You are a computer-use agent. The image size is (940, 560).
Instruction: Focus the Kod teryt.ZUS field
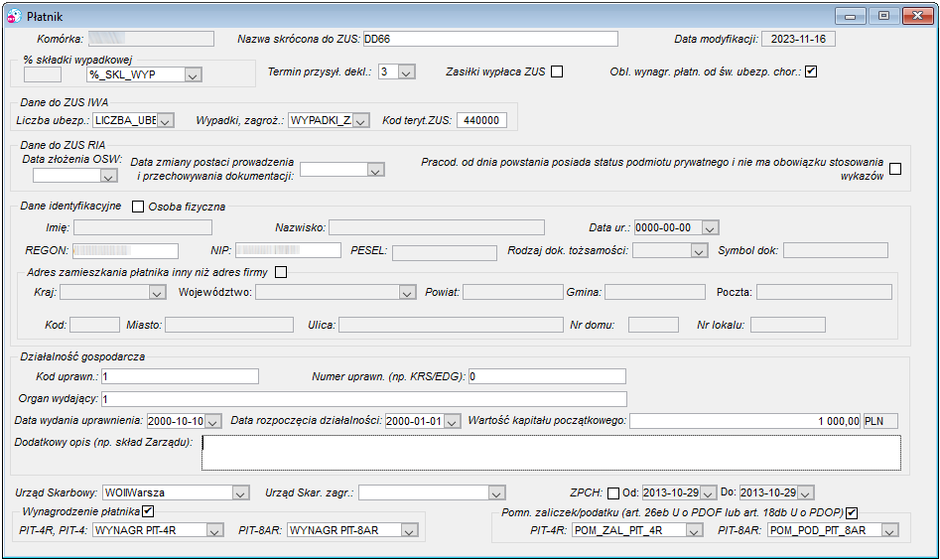tap(482, 120)
